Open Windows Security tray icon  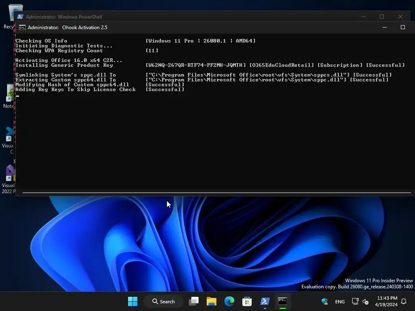pyautogui.click(x=325, y=301)
